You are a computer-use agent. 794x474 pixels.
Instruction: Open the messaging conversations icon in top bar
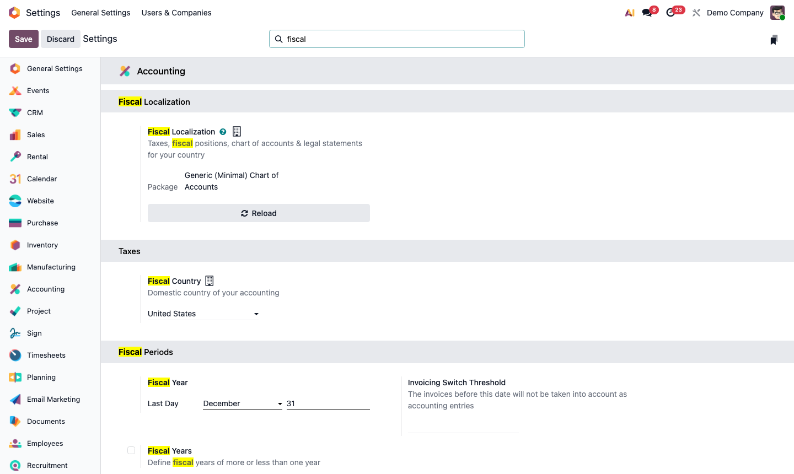pyautogui.click(x=645, y=12)
